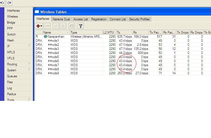Open the Access List tab
The height and width of the screenshot is (138, 211).
pyautogui.click(x=80, y=19)
